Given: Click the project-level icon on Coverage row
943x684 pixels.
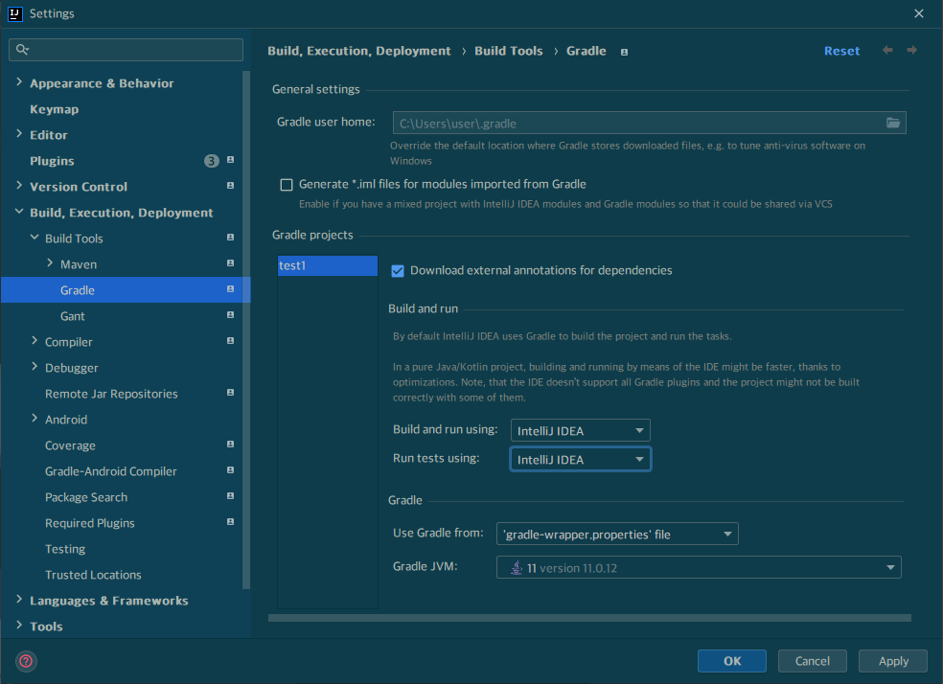Looking at the screenshot, I should tap(230, 445).
